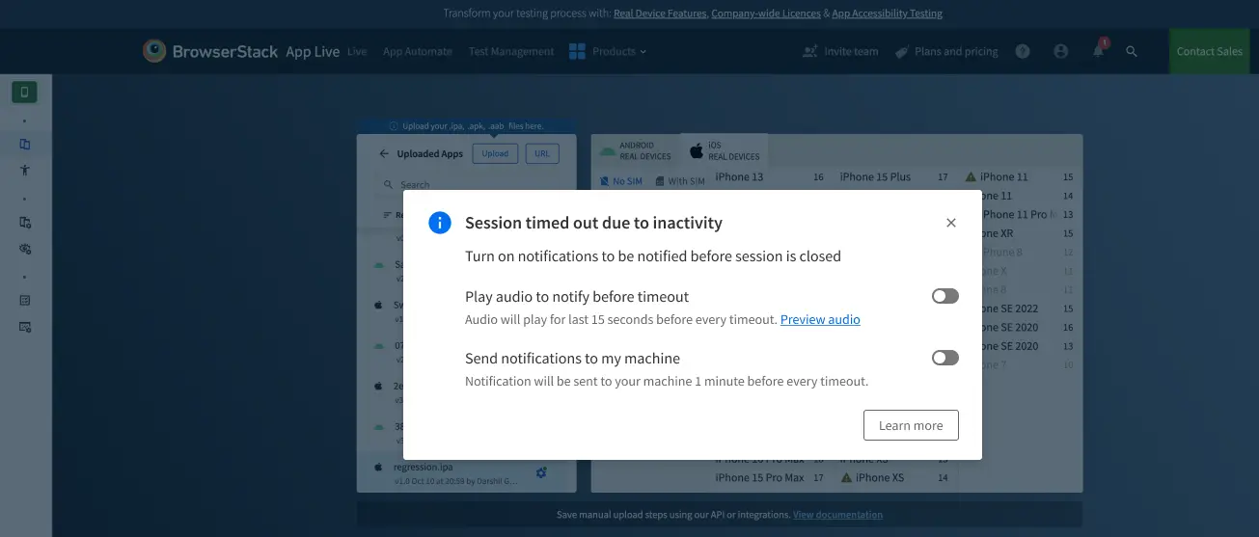Close the session timed out dialog
This screenshot has width=1259, height=537.
click(x=950, y=223)
